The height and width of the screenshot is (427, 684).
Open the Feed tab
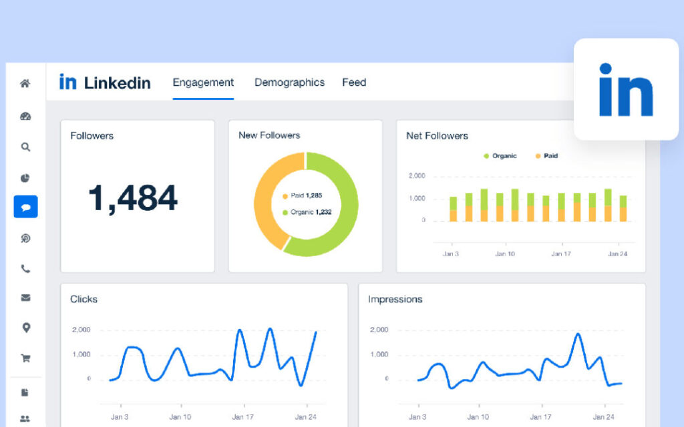click(x=354, y=83)
